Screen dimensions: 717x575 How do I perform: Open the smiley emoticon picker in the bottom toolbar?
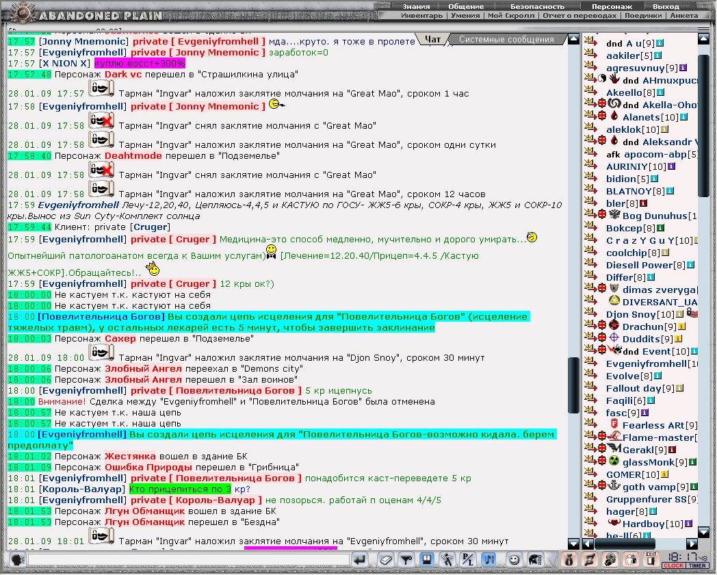coord(514,559)
